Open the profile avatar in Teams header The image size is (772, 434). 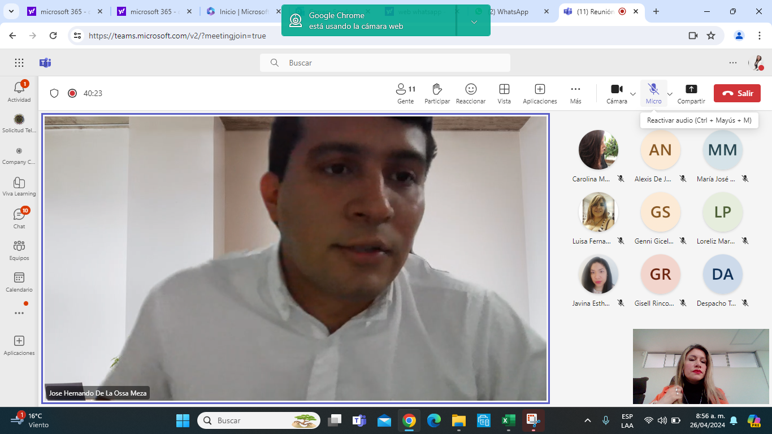pyautogui.click(x=756, y=63)
